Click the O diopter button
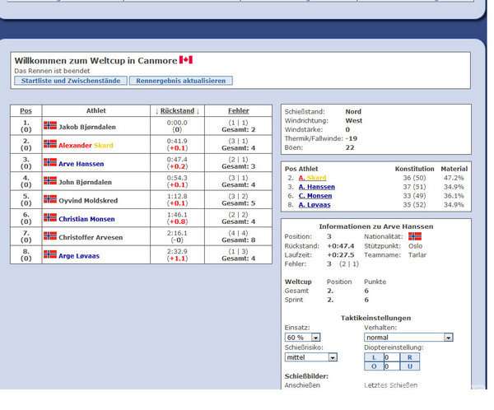 [x=374, y=366]
